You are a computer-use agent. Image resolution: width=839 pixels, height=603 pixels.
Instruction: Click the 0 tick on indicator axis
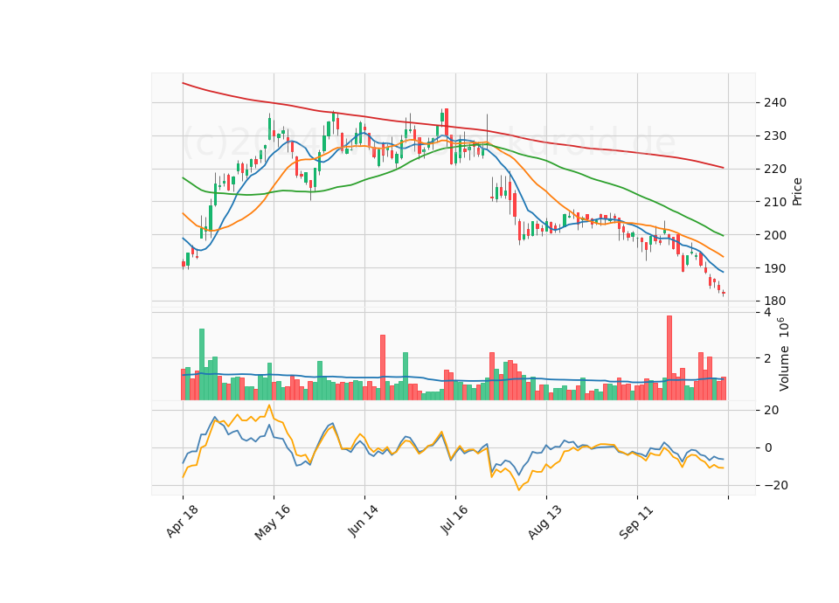(x=768, y=447)
